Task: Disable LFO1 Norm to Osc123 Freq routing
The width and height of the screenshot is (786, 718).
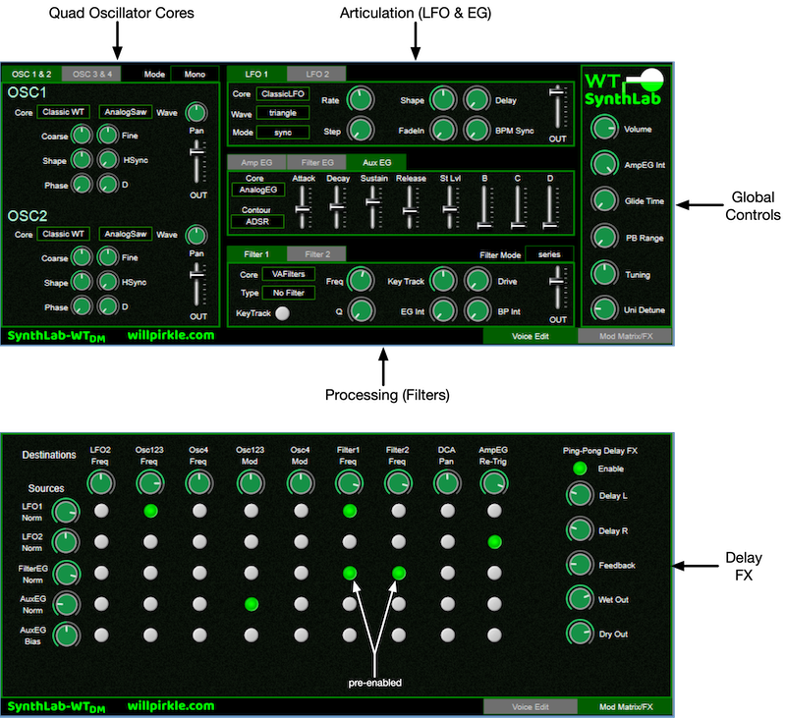Action: point(150,511)
